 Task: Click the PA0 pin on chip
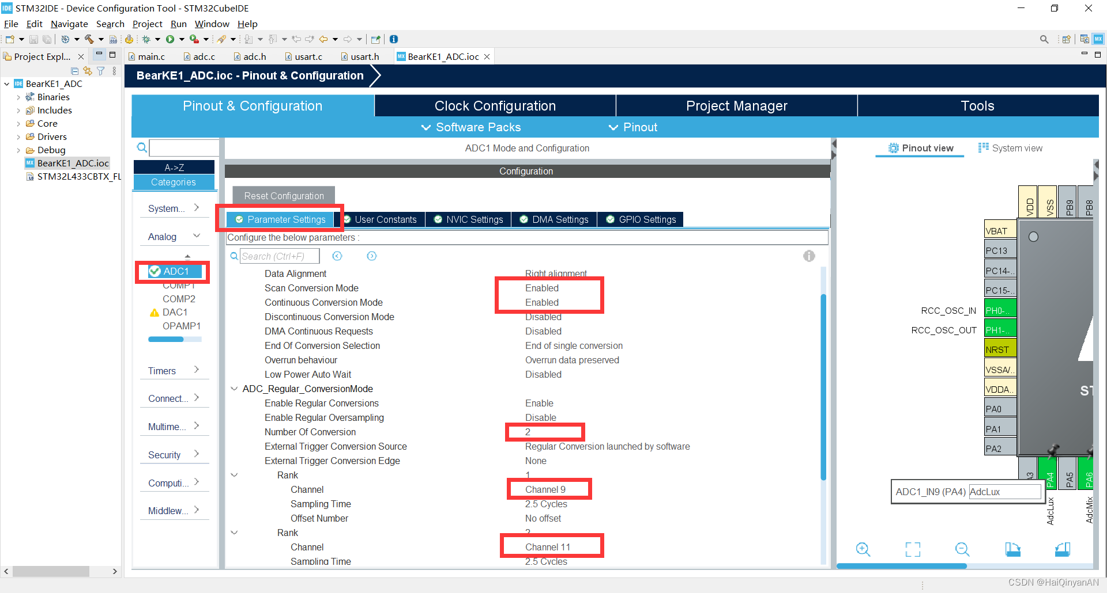click(1000, 409)
